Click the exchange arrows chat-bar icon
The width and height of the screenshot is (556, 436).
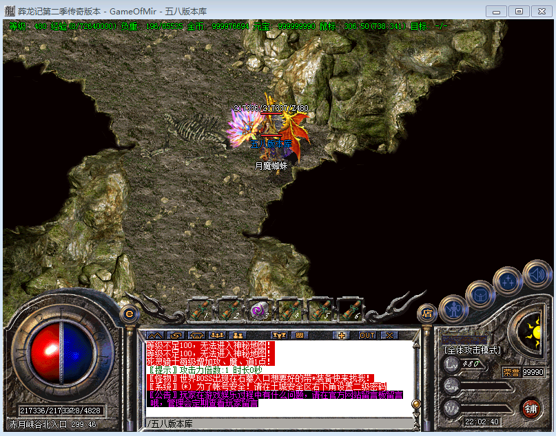click(x=176, y=335)
